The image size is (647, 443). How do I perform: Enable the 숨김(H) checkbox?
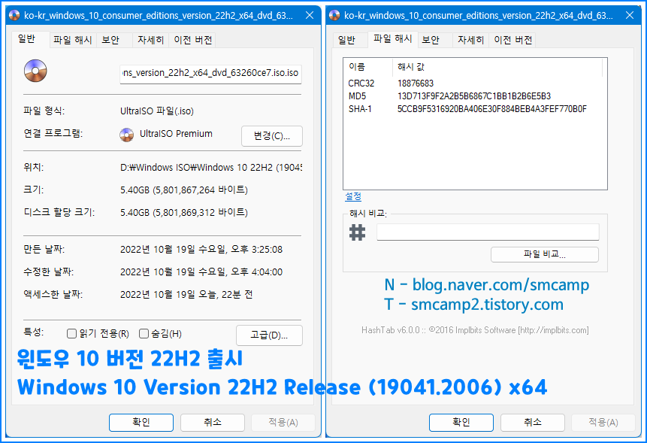pyautogui.click(x=144, y=334)
